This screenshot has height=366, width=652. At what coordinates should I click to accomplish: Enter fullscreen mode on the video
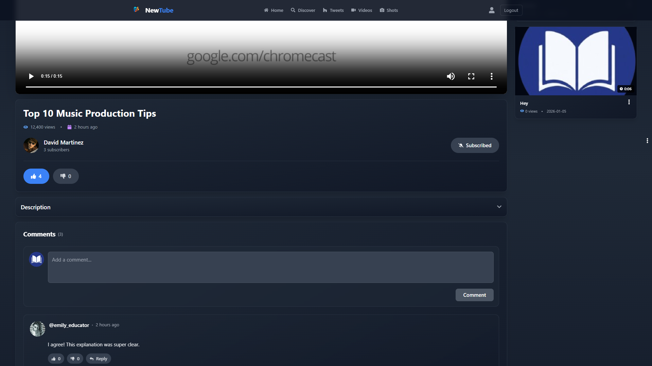coord(471,76)
